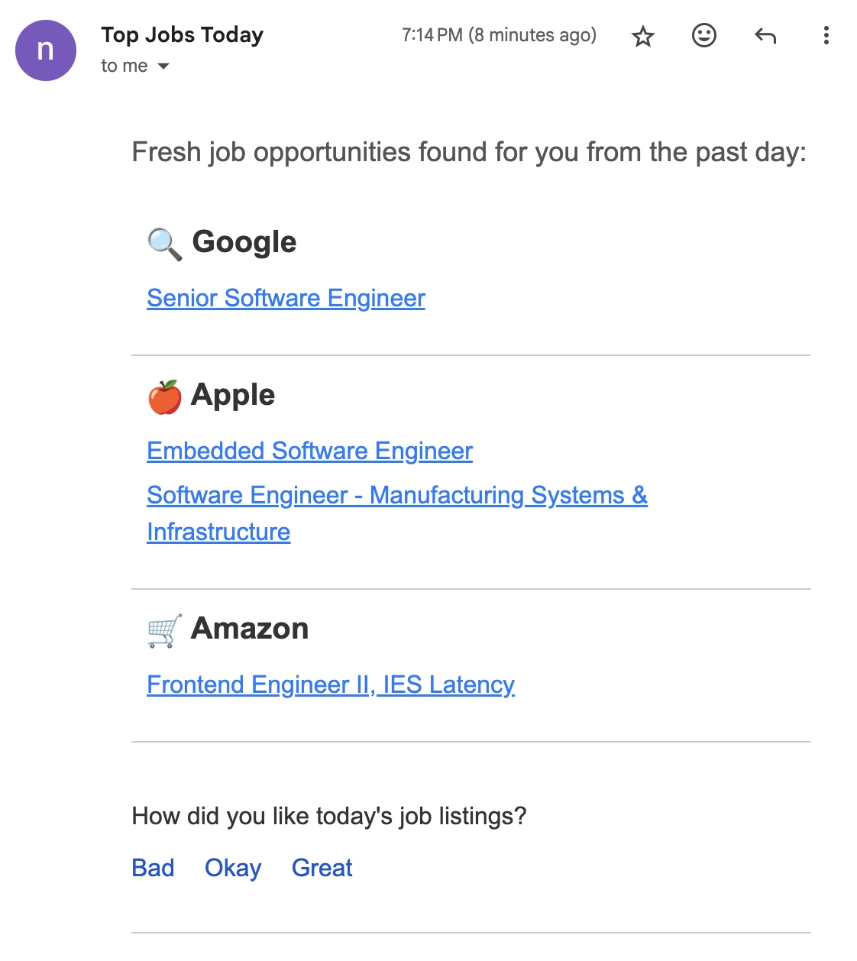857x961 pixels.
Task: Click the shopping cart emoji beside Amazon
Action: 163,628
